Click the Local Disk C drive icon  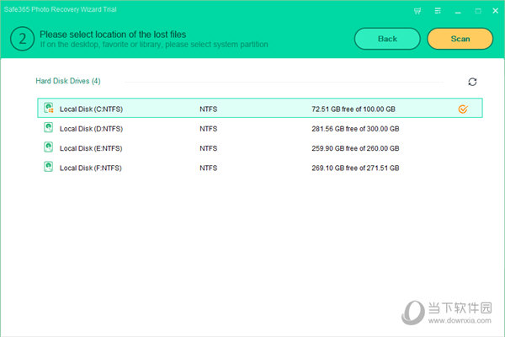(x=49, y=108)
